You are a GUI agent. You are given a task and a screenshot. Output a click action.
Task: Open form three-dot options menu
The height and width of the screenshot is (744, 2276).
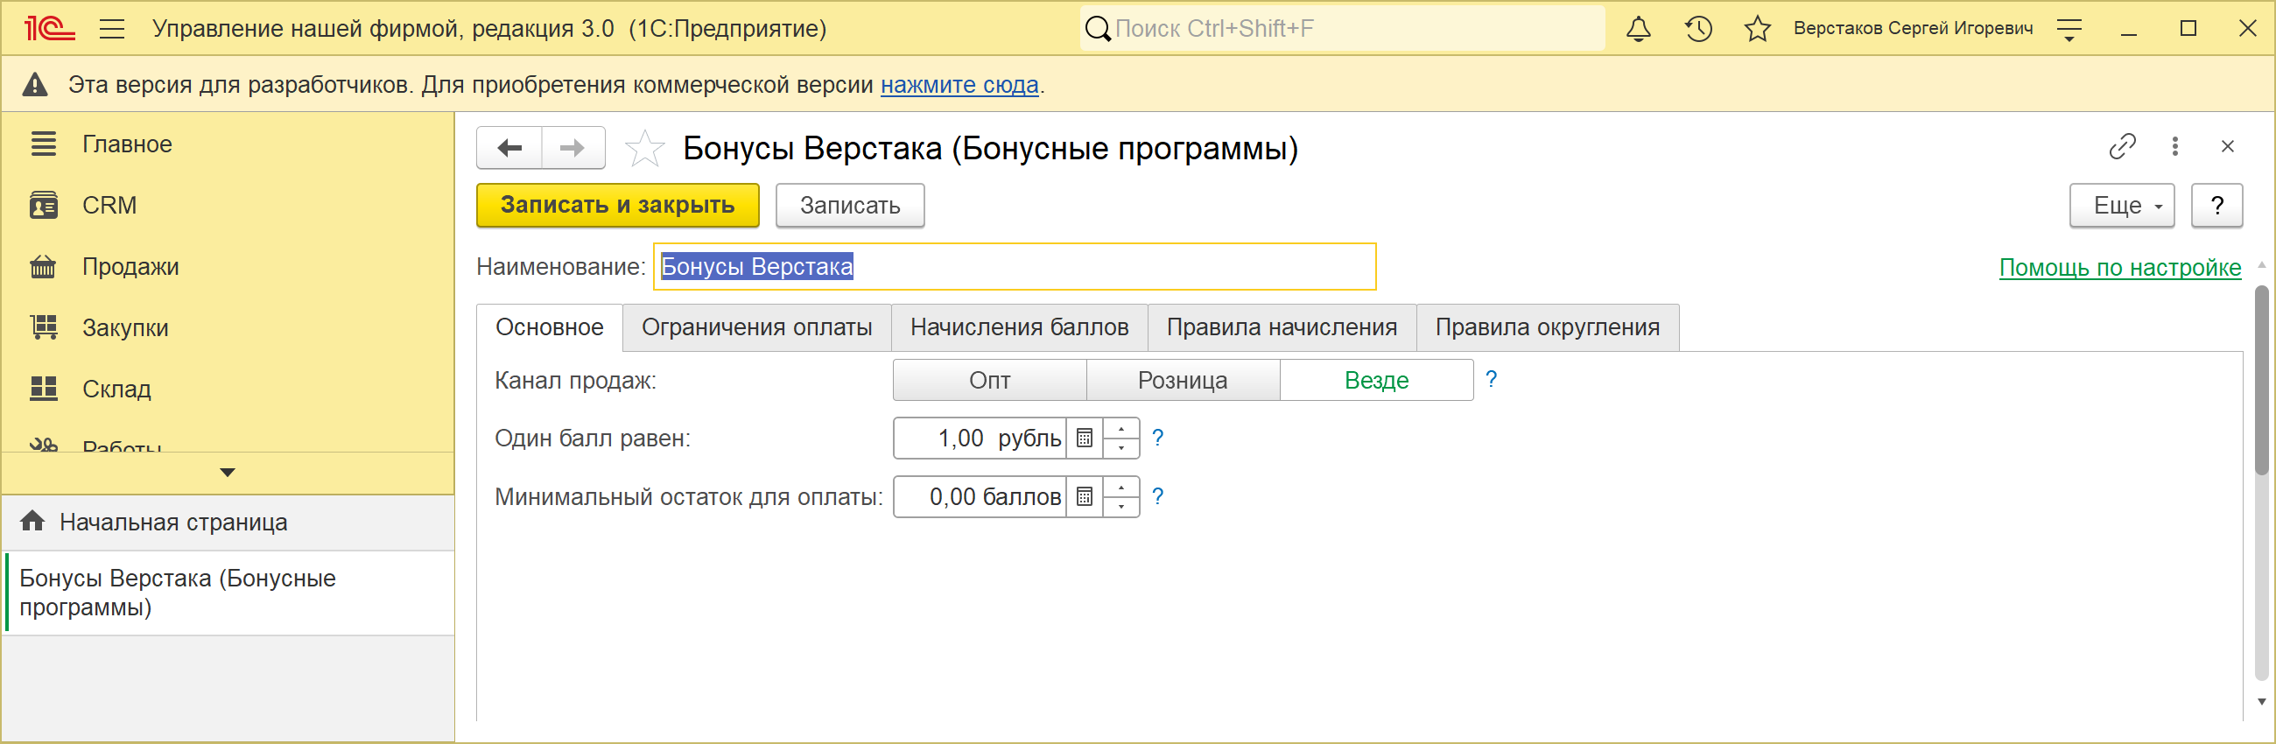pyautogui.click(x=2174, y=147)
